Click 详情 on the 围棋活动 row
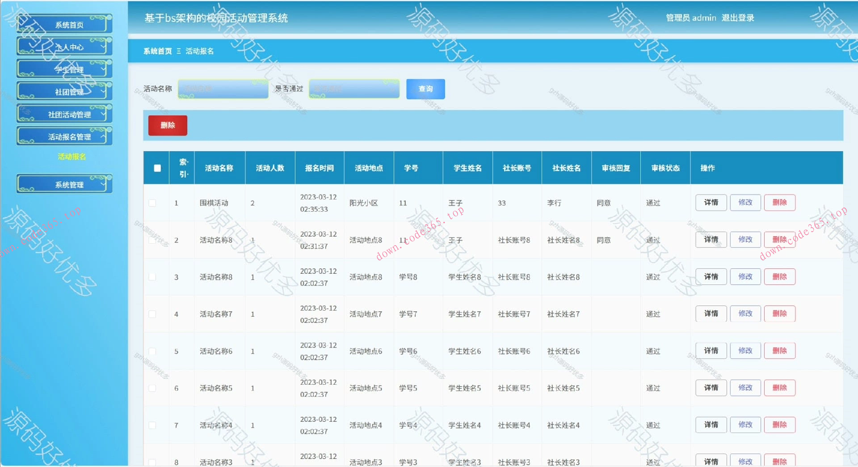This screenshot has width=858, height=467. (711, 203)
